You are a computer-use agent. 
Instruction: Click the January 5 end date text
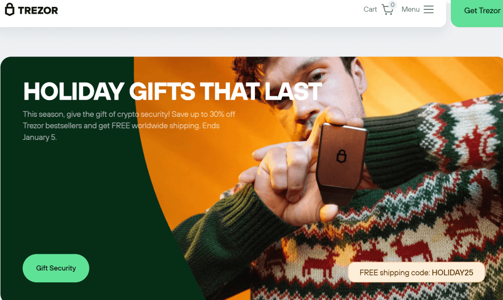coord(39,137)
